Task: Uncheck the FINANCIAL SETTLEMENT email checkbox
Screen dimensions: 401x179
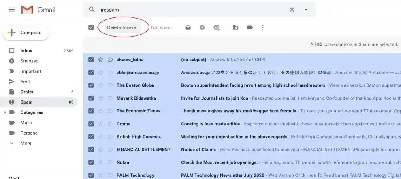Action: [x=91, y=150]
